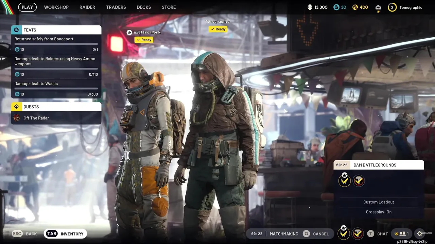Click WillfromWork's Ready status badge
Image resolution: width=435 pixels, height=244 pixels.
click(143, 40)
